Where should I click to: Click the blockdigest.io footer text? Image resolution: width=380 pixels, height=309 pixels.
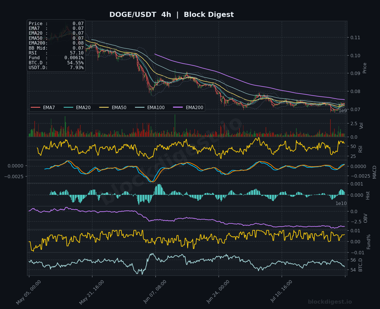[330, 302]
